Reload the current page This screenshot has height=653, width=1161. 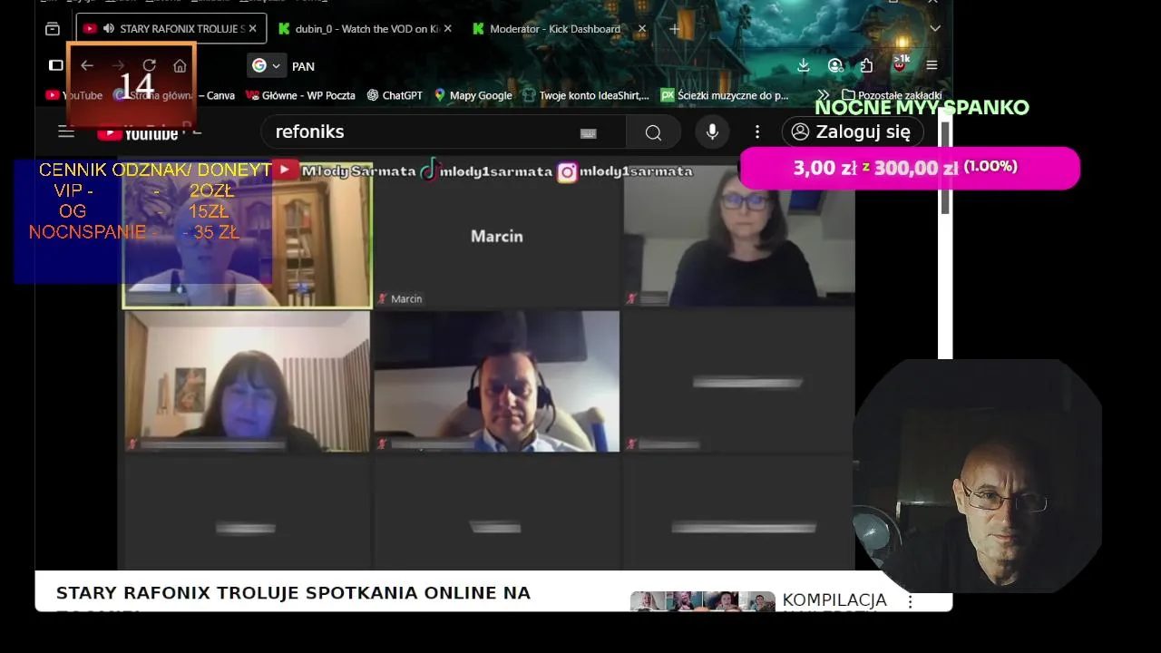pyautogui.click(x=150, y=65)
